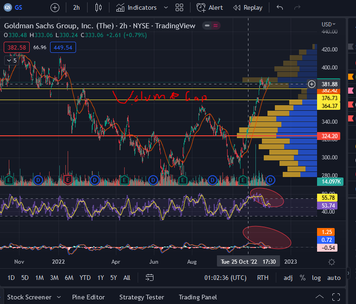Open the first green earnings E marker
356x304 pixels.
[x=9, y=180]
